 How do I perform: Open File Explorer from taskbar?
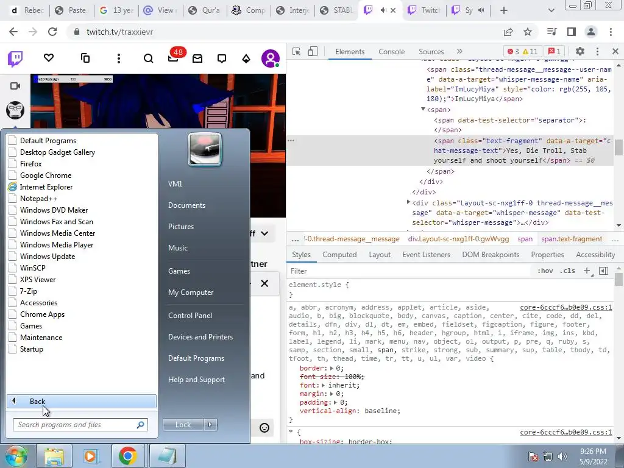tap(54, 456)
